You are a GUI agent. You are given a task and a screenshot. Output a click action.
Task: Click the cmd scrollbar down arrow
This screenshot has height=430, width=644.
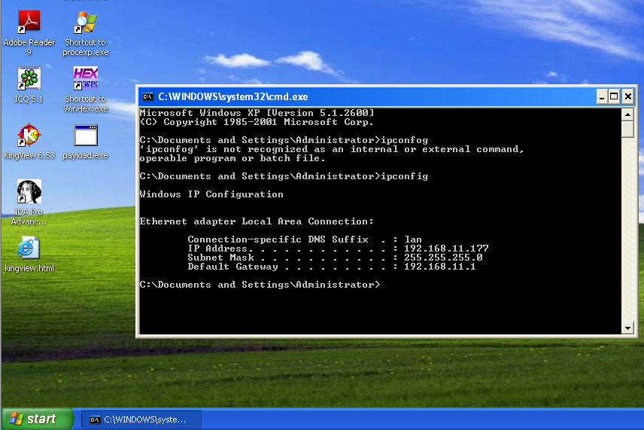tap(627, 328)
